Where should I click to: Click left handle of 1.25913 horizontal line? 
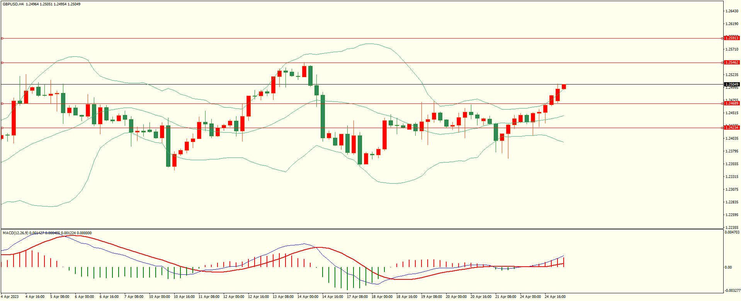pos(2,38)
